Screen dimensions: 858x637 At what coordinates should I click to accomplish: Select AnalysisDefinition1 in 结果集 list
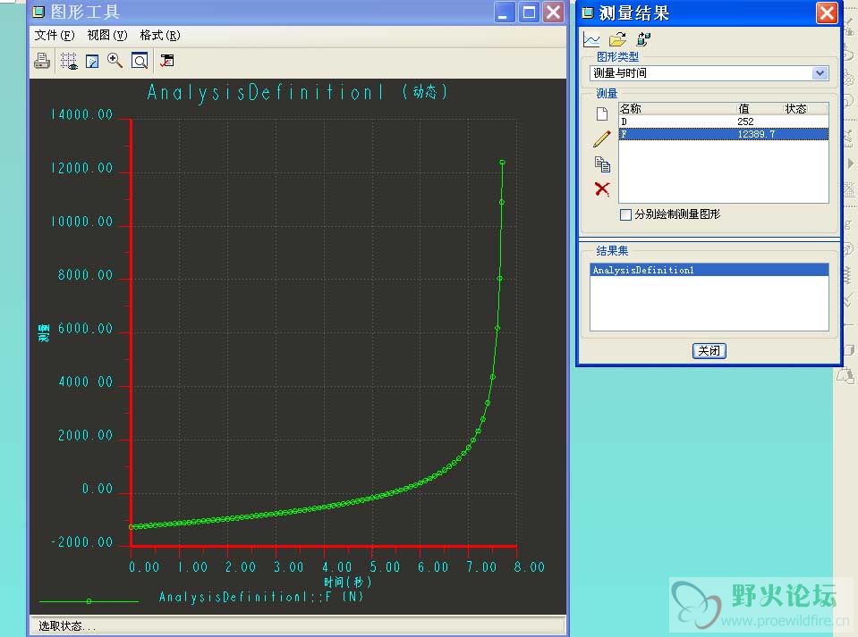(709, 270)
